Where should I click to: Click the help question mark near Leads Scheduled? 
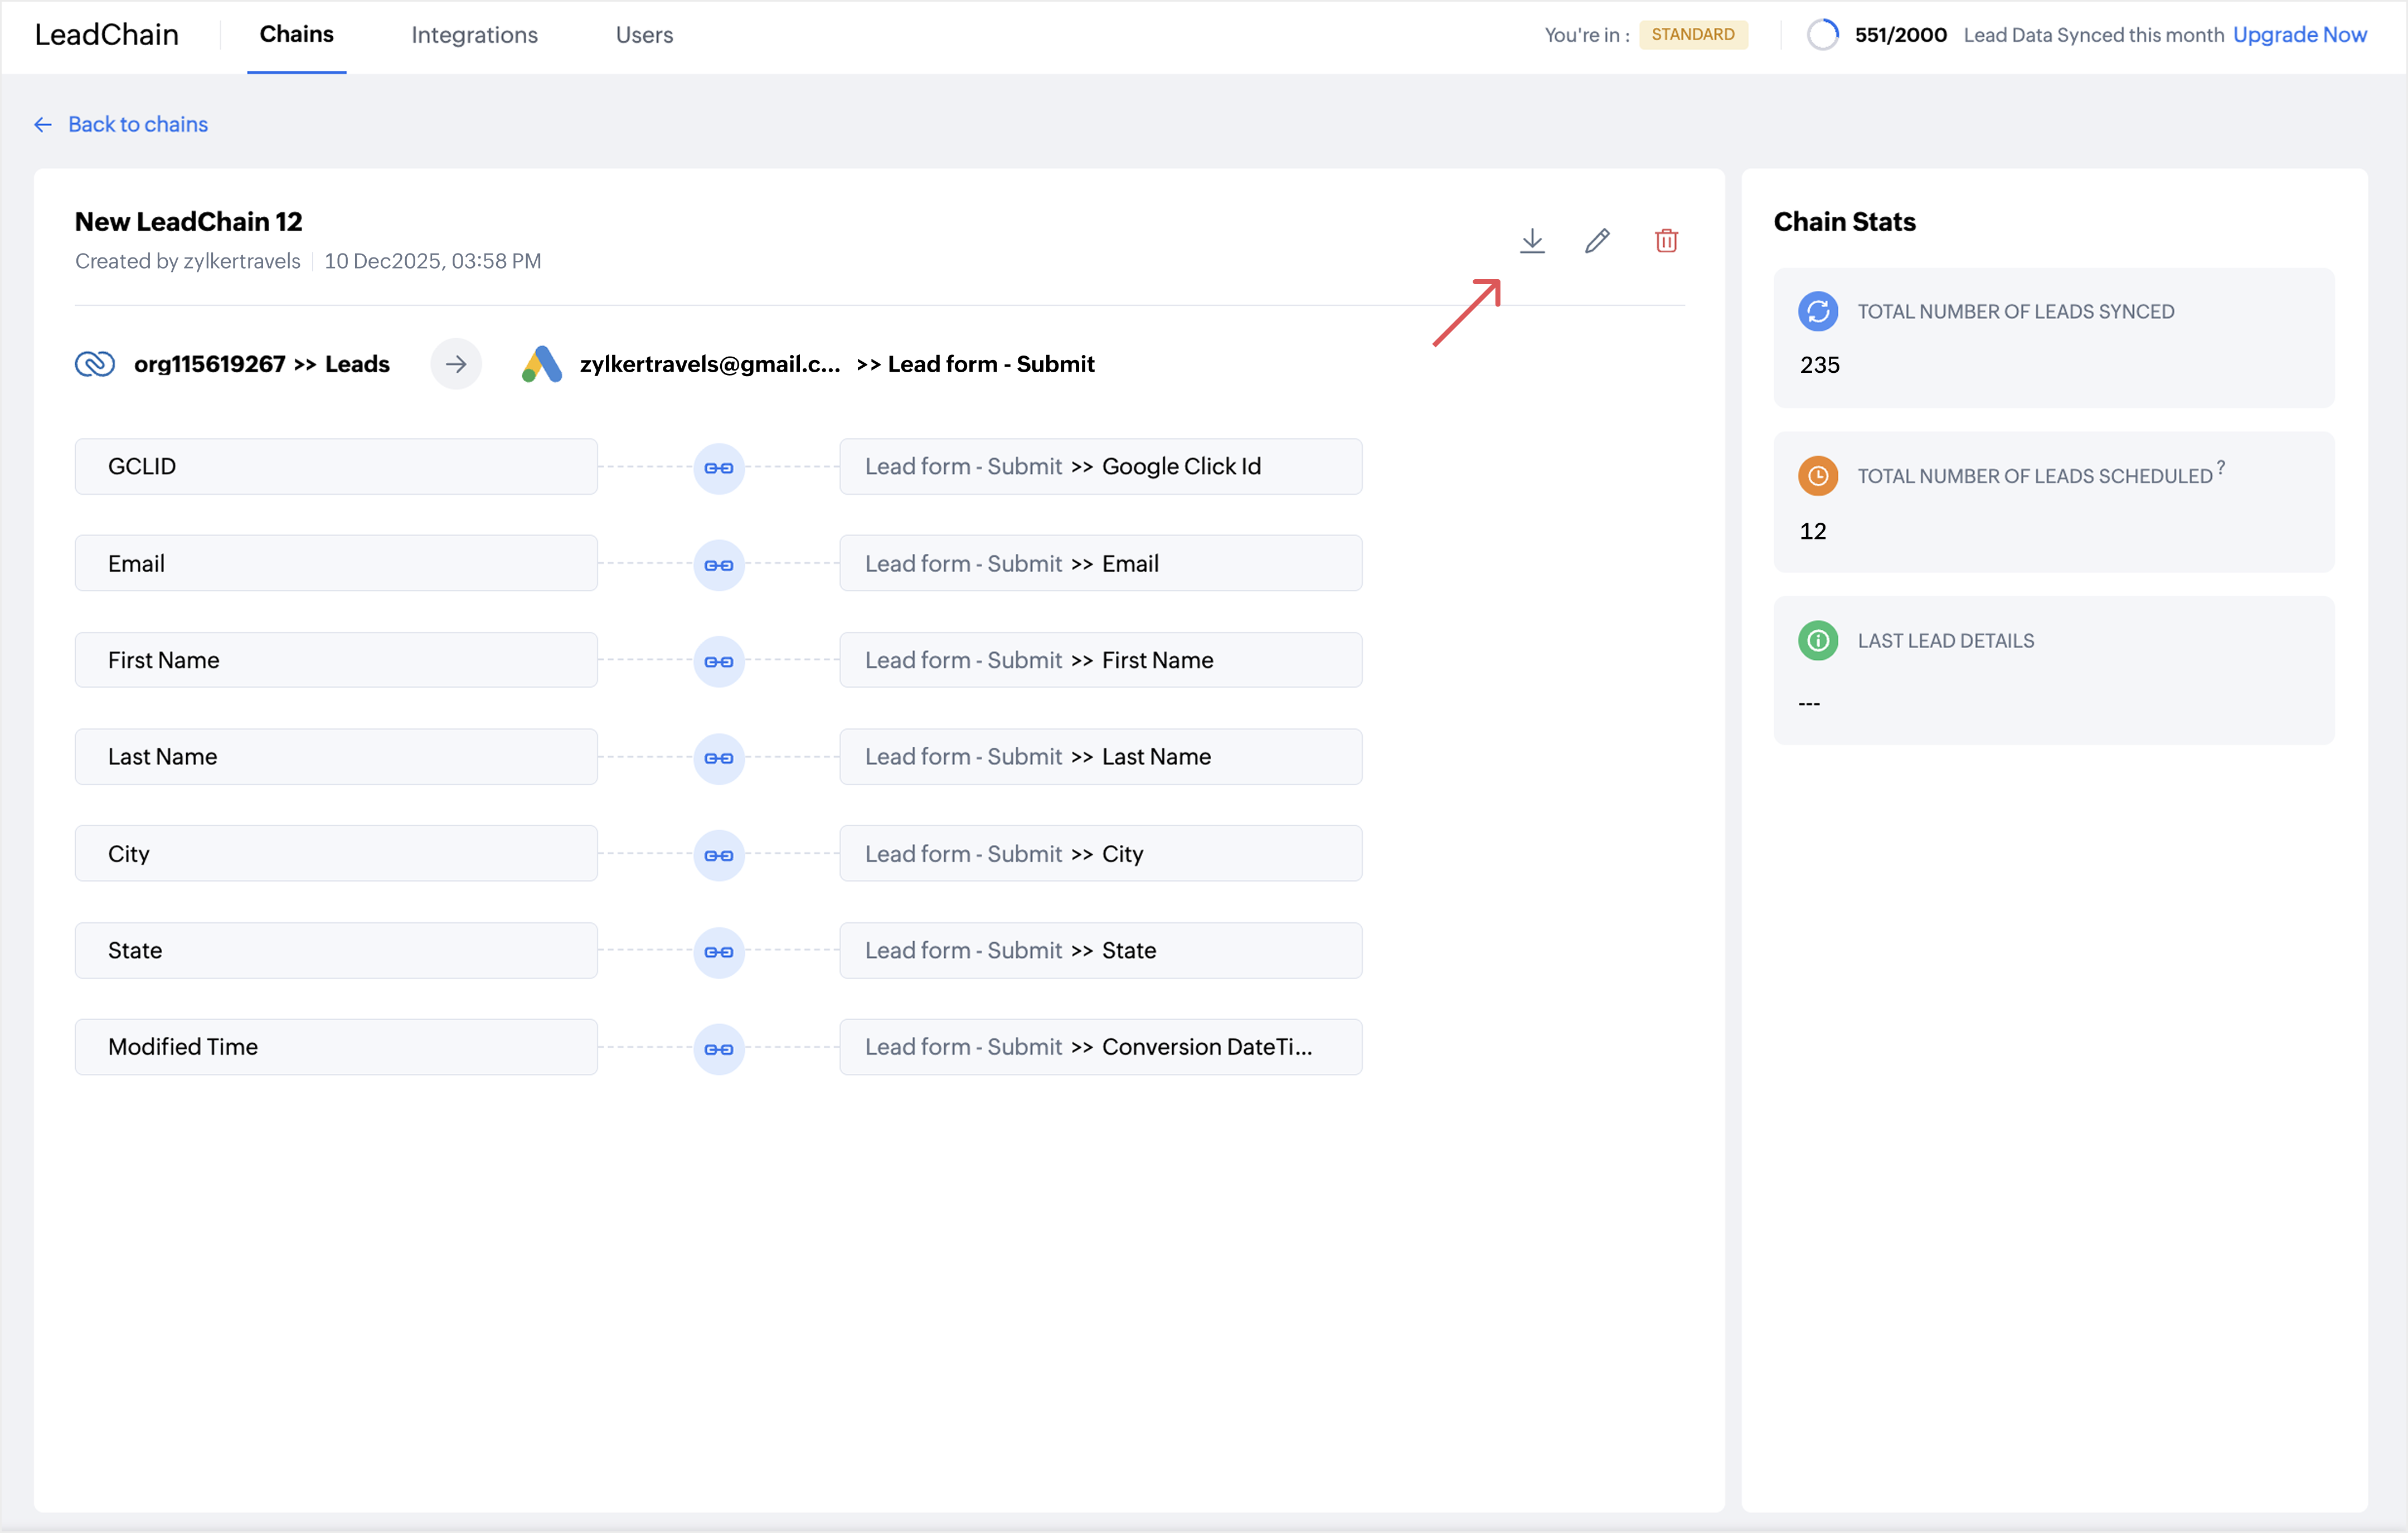click(x=2221, y=467)
